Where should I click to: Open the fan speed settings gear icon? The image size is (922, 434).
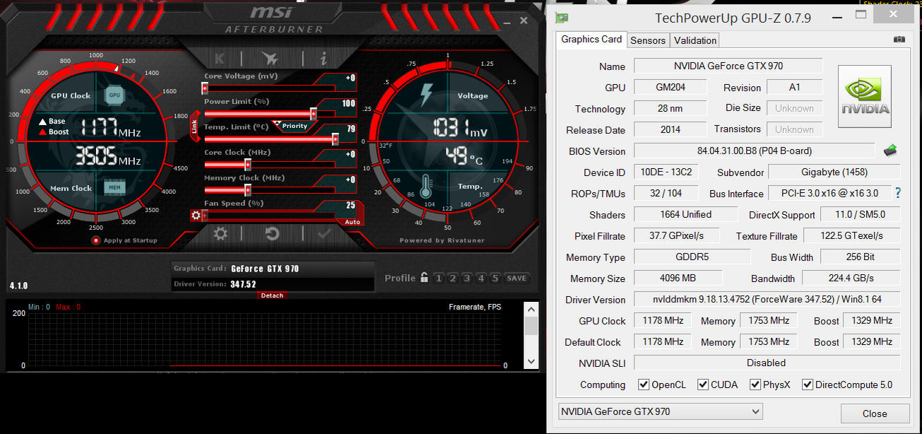(x=196, y=216)
